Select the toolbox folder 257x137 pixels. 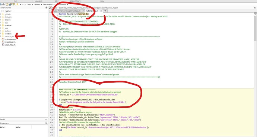point(8,34)
